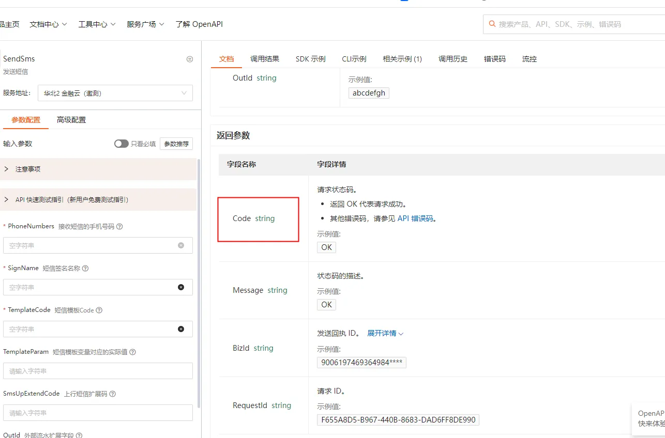Select the 参数配置 tab
The width and height of the screenshot is (665, 438).
tap(26, 120)
